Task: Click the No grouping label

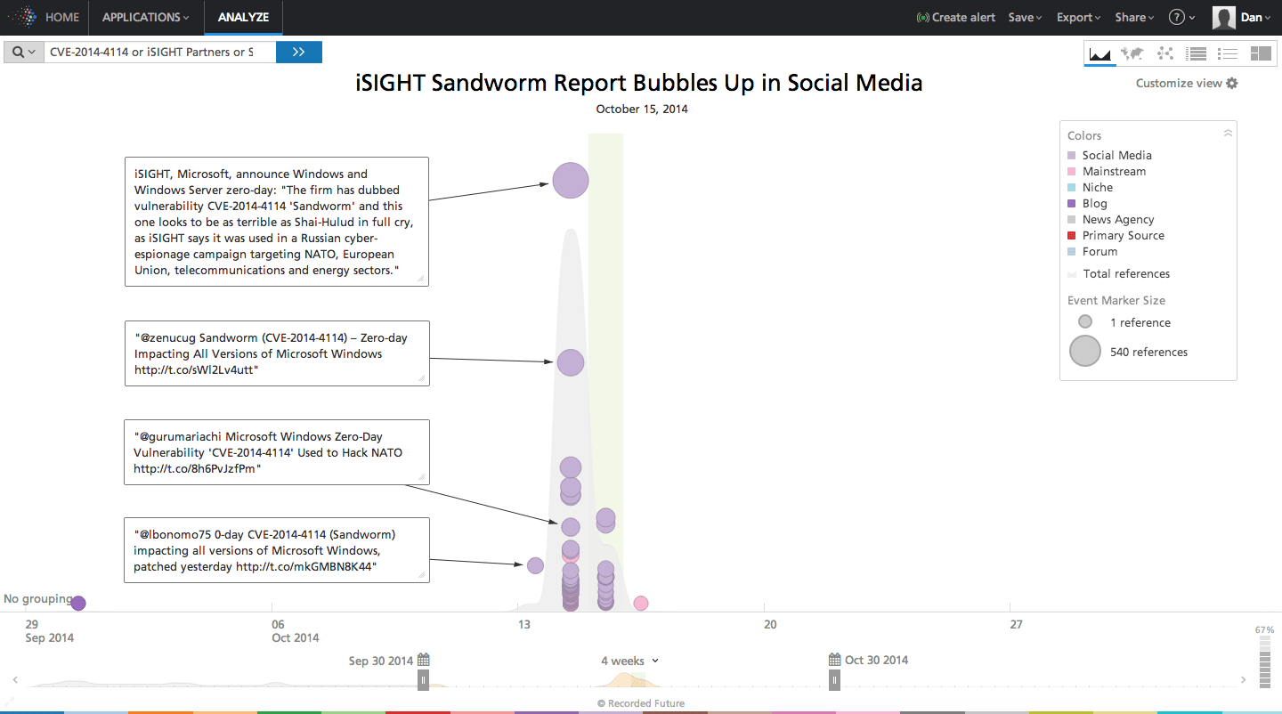Action: 37,599
